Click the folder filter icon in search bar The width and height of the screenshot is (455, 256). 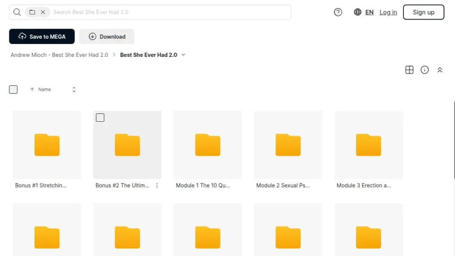[32, 12]
